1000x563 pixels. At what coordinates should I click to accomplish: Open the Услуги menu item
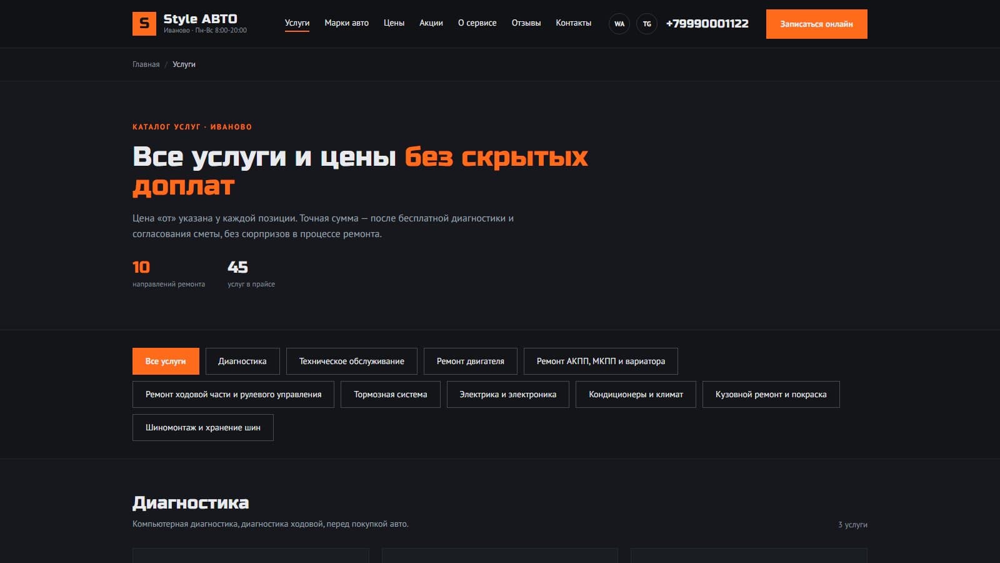297,23
